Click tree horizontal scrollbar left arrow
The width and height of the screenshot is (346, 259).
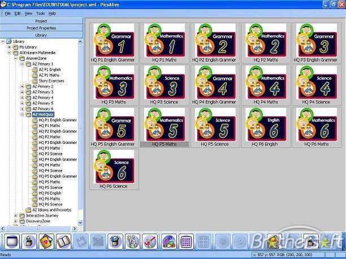coord(2,229)
